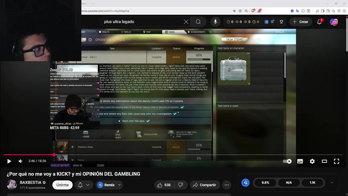Image resolution: width=348 pixels, height=196 pixels.
Task: Dislike the video with thumbs down
Action: pos(181,185)
